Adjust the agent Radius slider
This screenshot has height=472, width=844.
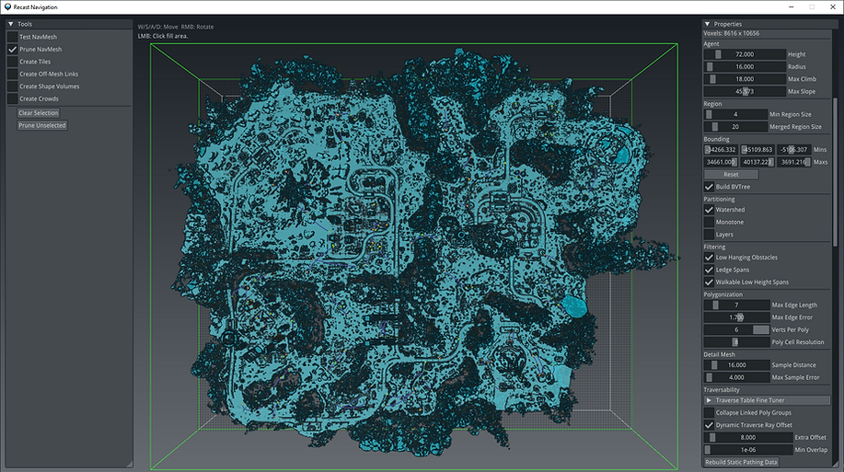pos(745,67)
